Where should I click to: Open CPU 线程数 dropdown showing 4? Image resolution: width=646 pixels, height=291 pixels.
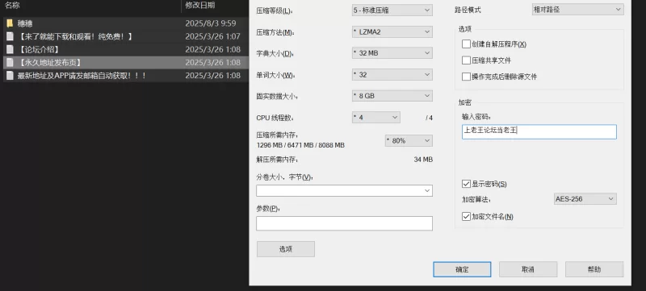pos(375,117)
